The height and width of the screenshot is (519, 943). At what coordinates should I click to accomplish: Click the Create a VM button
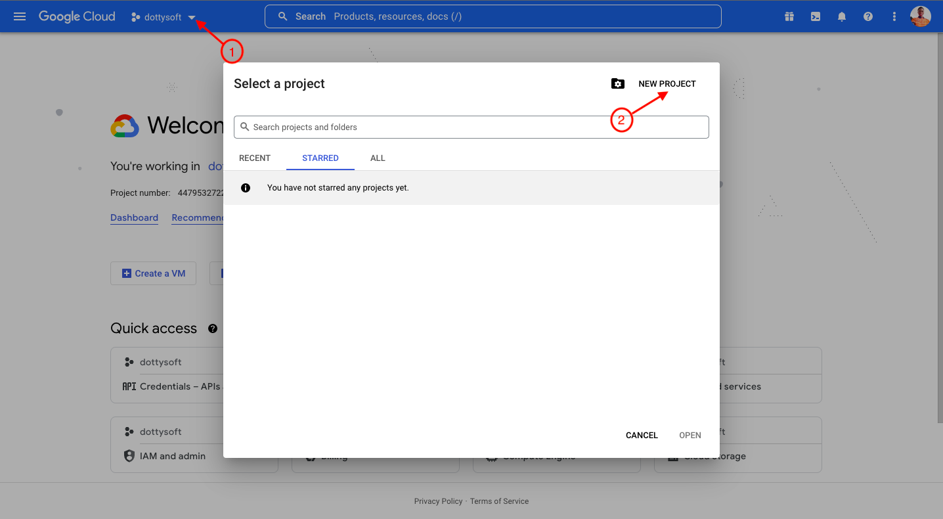click(153, 273)
